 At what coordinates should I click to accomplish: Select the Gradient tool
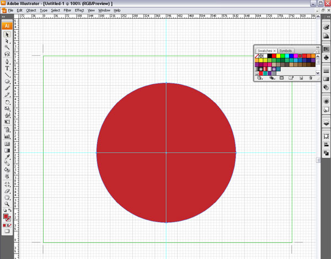coord(7,150)
